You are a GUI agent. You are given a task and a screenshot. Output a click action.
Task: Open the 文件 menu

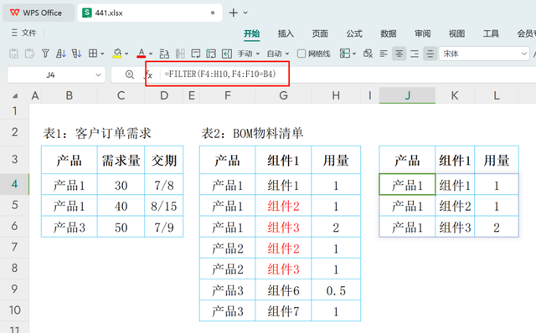tap(24, 33)
